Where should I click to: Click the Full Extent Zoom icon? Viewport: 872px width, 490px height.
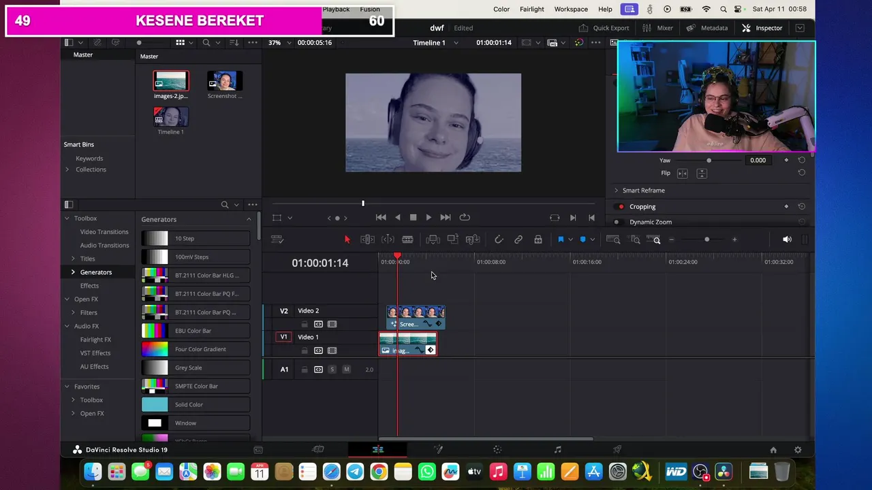click(613, 240)
